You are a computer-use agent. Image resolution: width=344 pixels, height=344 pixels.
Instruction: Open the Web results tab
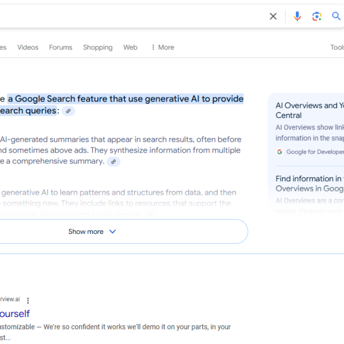point(130,48)
